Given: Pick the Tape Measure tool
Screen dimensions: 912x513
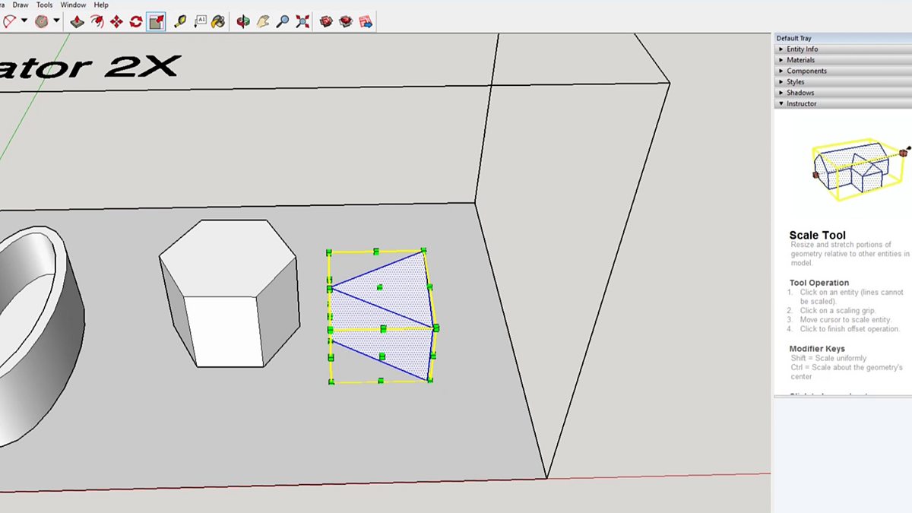Looking at the screenshot, I should 180,22.
